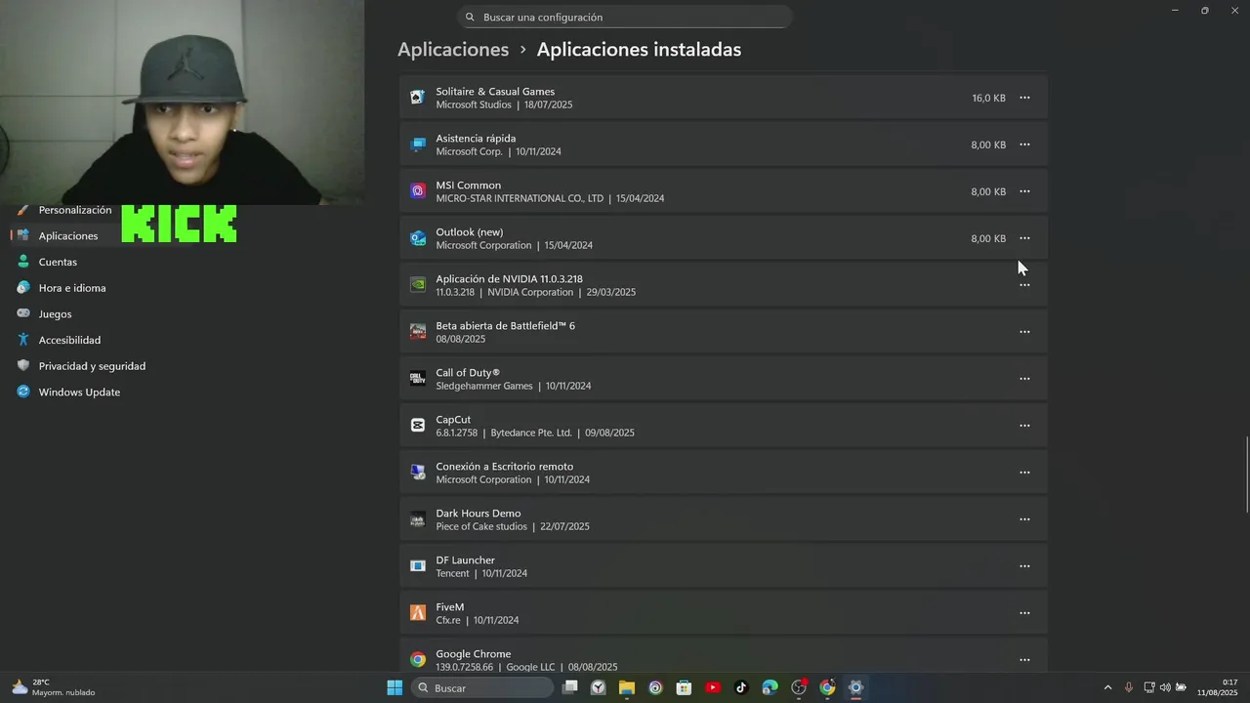Viewport: 1250px width, 703px height.
Task: Click the Battlefield 6 beta app icon
Action: click(x=418, y=332)
